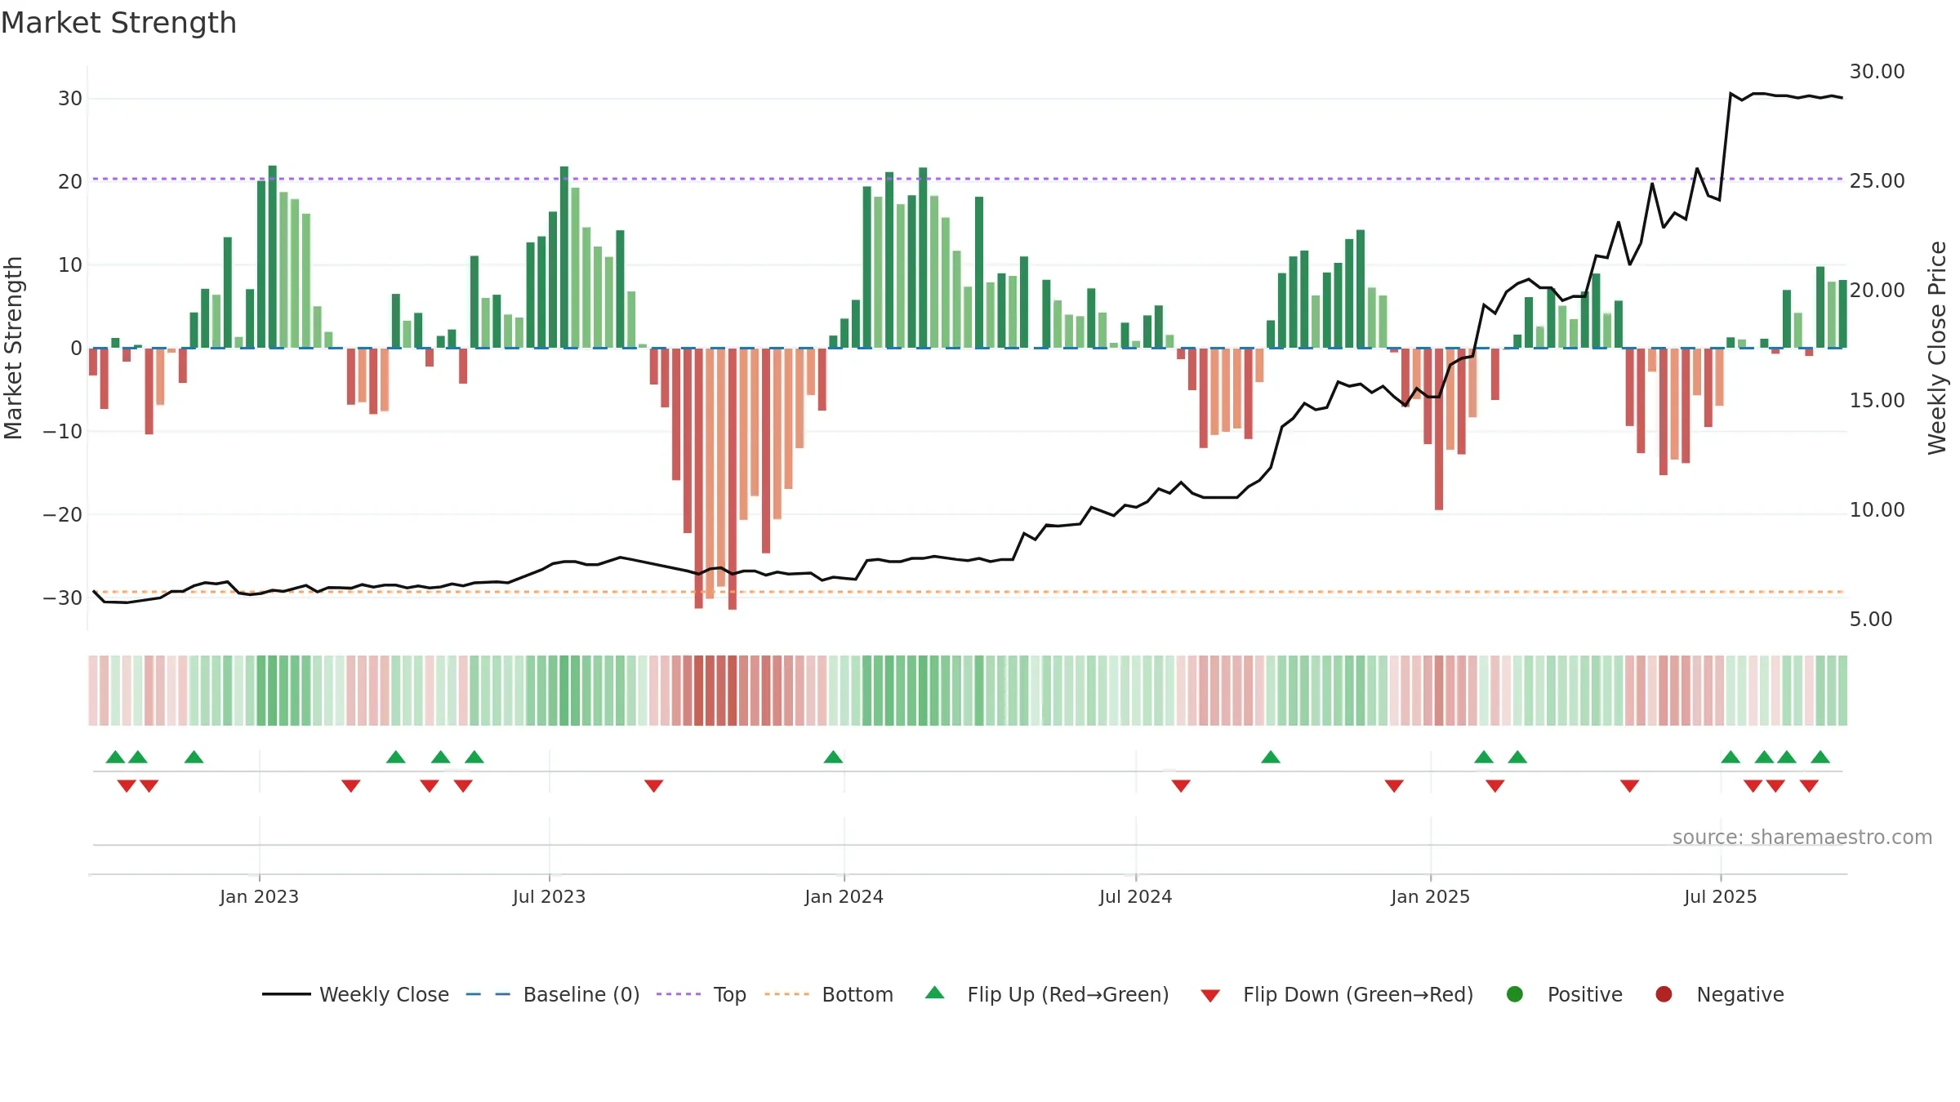
Task: Click the Jul 2025 x-axis label
Action: coord(1720,896)
